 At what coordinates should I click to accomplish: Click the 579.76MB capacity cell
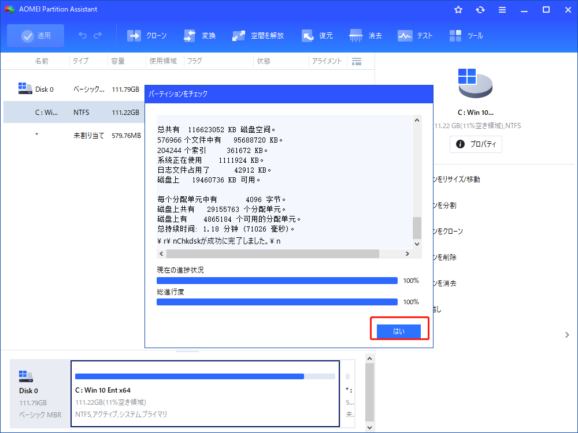click(126, 136)
